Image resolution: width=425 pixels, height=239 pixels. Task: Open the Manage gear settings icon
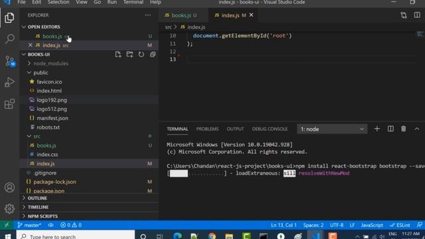coord(9,208)
